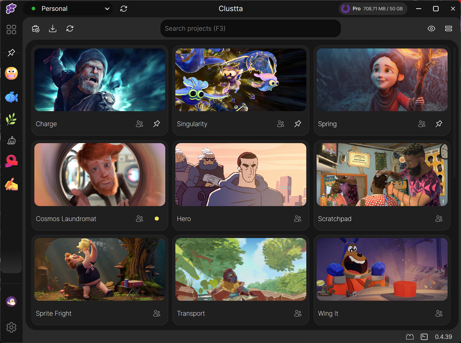
Task: Open the red ribbon sidebar project
Action: tap(11, 161)
